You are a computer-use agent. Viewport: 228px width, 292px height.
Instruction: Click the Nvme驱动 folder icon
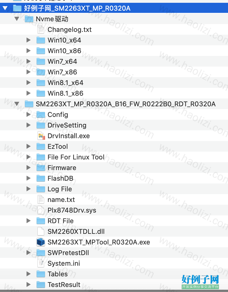(x=29, y=19)
